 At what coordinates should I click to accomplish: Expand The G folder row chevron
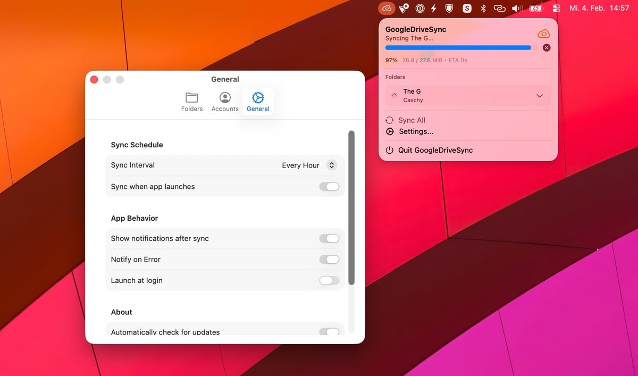[540, 96]
